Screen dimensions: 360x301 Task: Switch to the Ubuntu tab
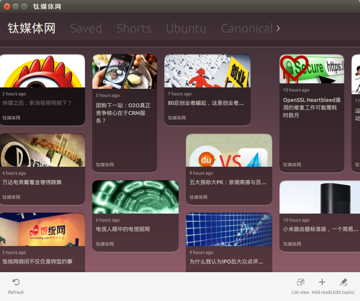(186, 28)
